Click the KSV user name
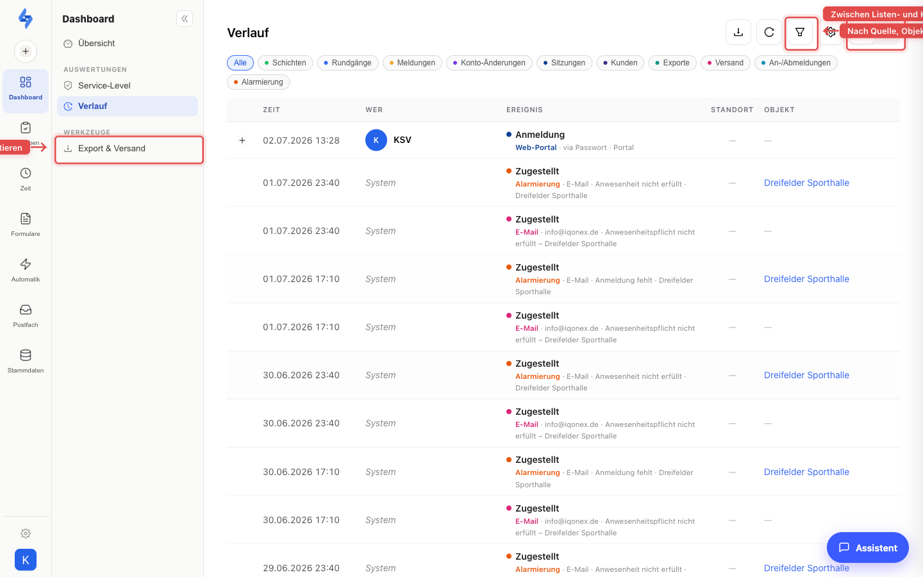Image resolution: width=923 pixels, height=577 pixels. tap(403, 140)
